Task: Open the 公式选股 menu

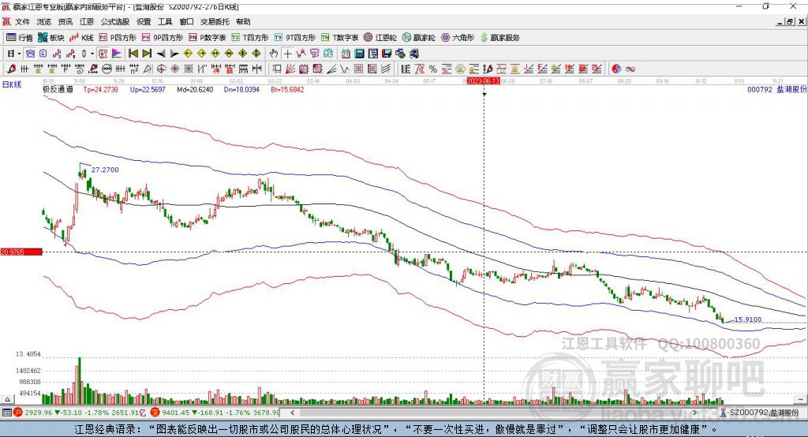Action: click(x=115, y=21)
